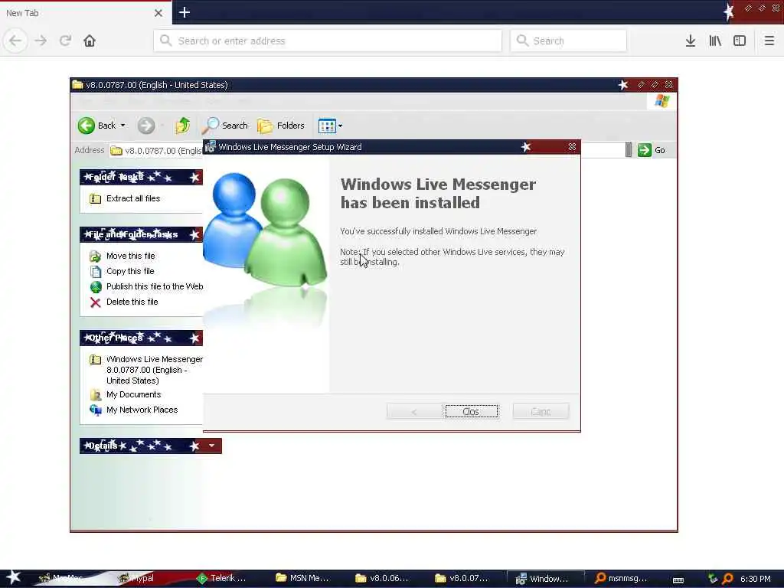Reload the browser page

(x=65, y=41)
